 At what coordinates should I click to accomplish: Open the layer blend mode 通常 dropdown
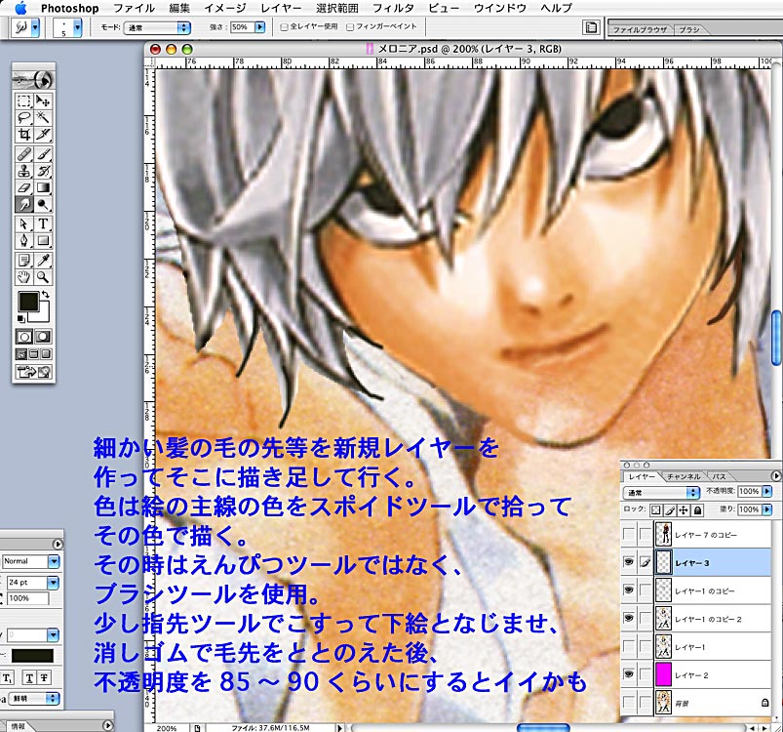point(662,492)
